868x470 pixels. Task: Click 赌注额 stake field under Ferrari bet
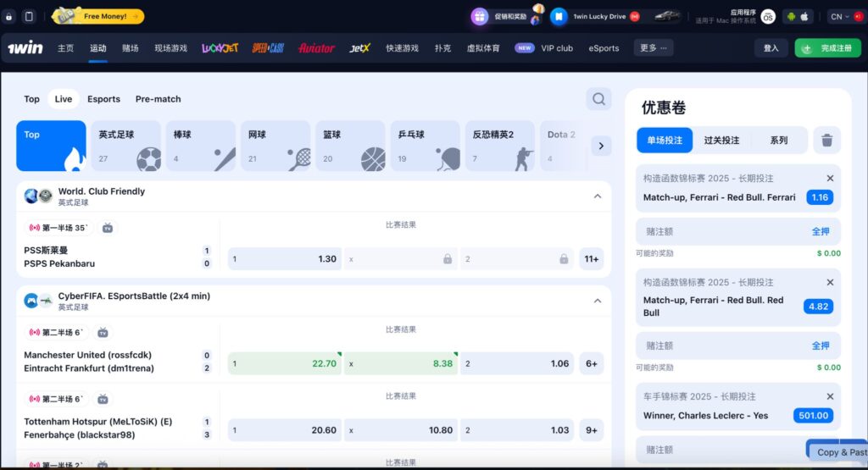[x=738, y=232]
